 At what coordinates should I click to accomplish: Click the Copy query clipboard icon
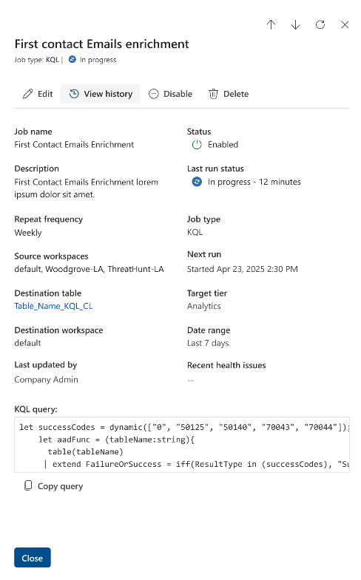tap(28, 485)
